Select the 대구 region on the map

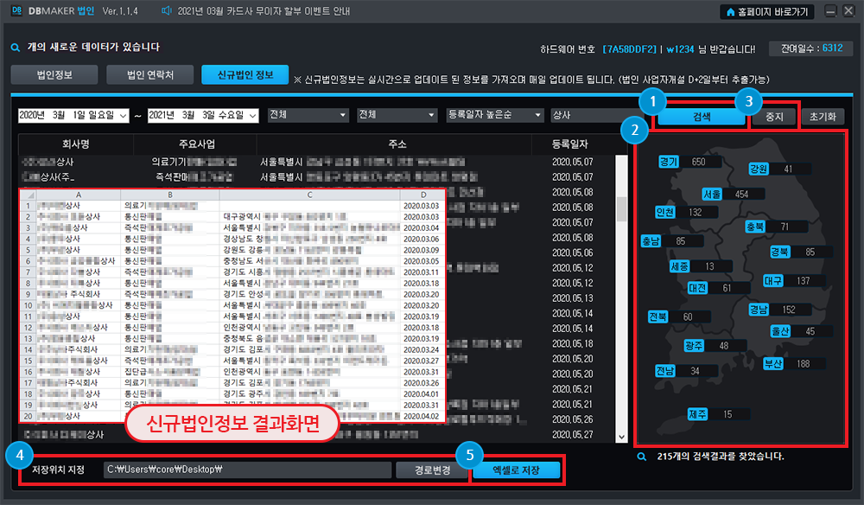[773, 281]
